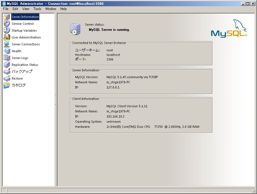Screen dimensions: 257x194
Task: Minimize the MySQL Administrator window
Action: coord(243,4)
